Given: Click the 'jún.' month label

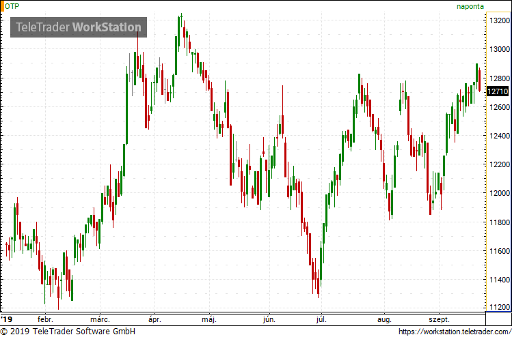Looking at the screenshot, I should coord(270,319).
